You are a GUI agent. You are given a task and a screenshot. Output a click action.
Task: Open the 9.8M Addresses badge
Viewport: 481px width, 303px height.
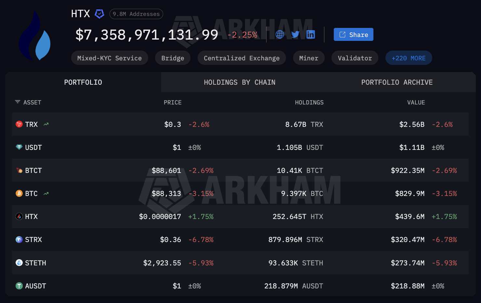[x=136, y=14]
